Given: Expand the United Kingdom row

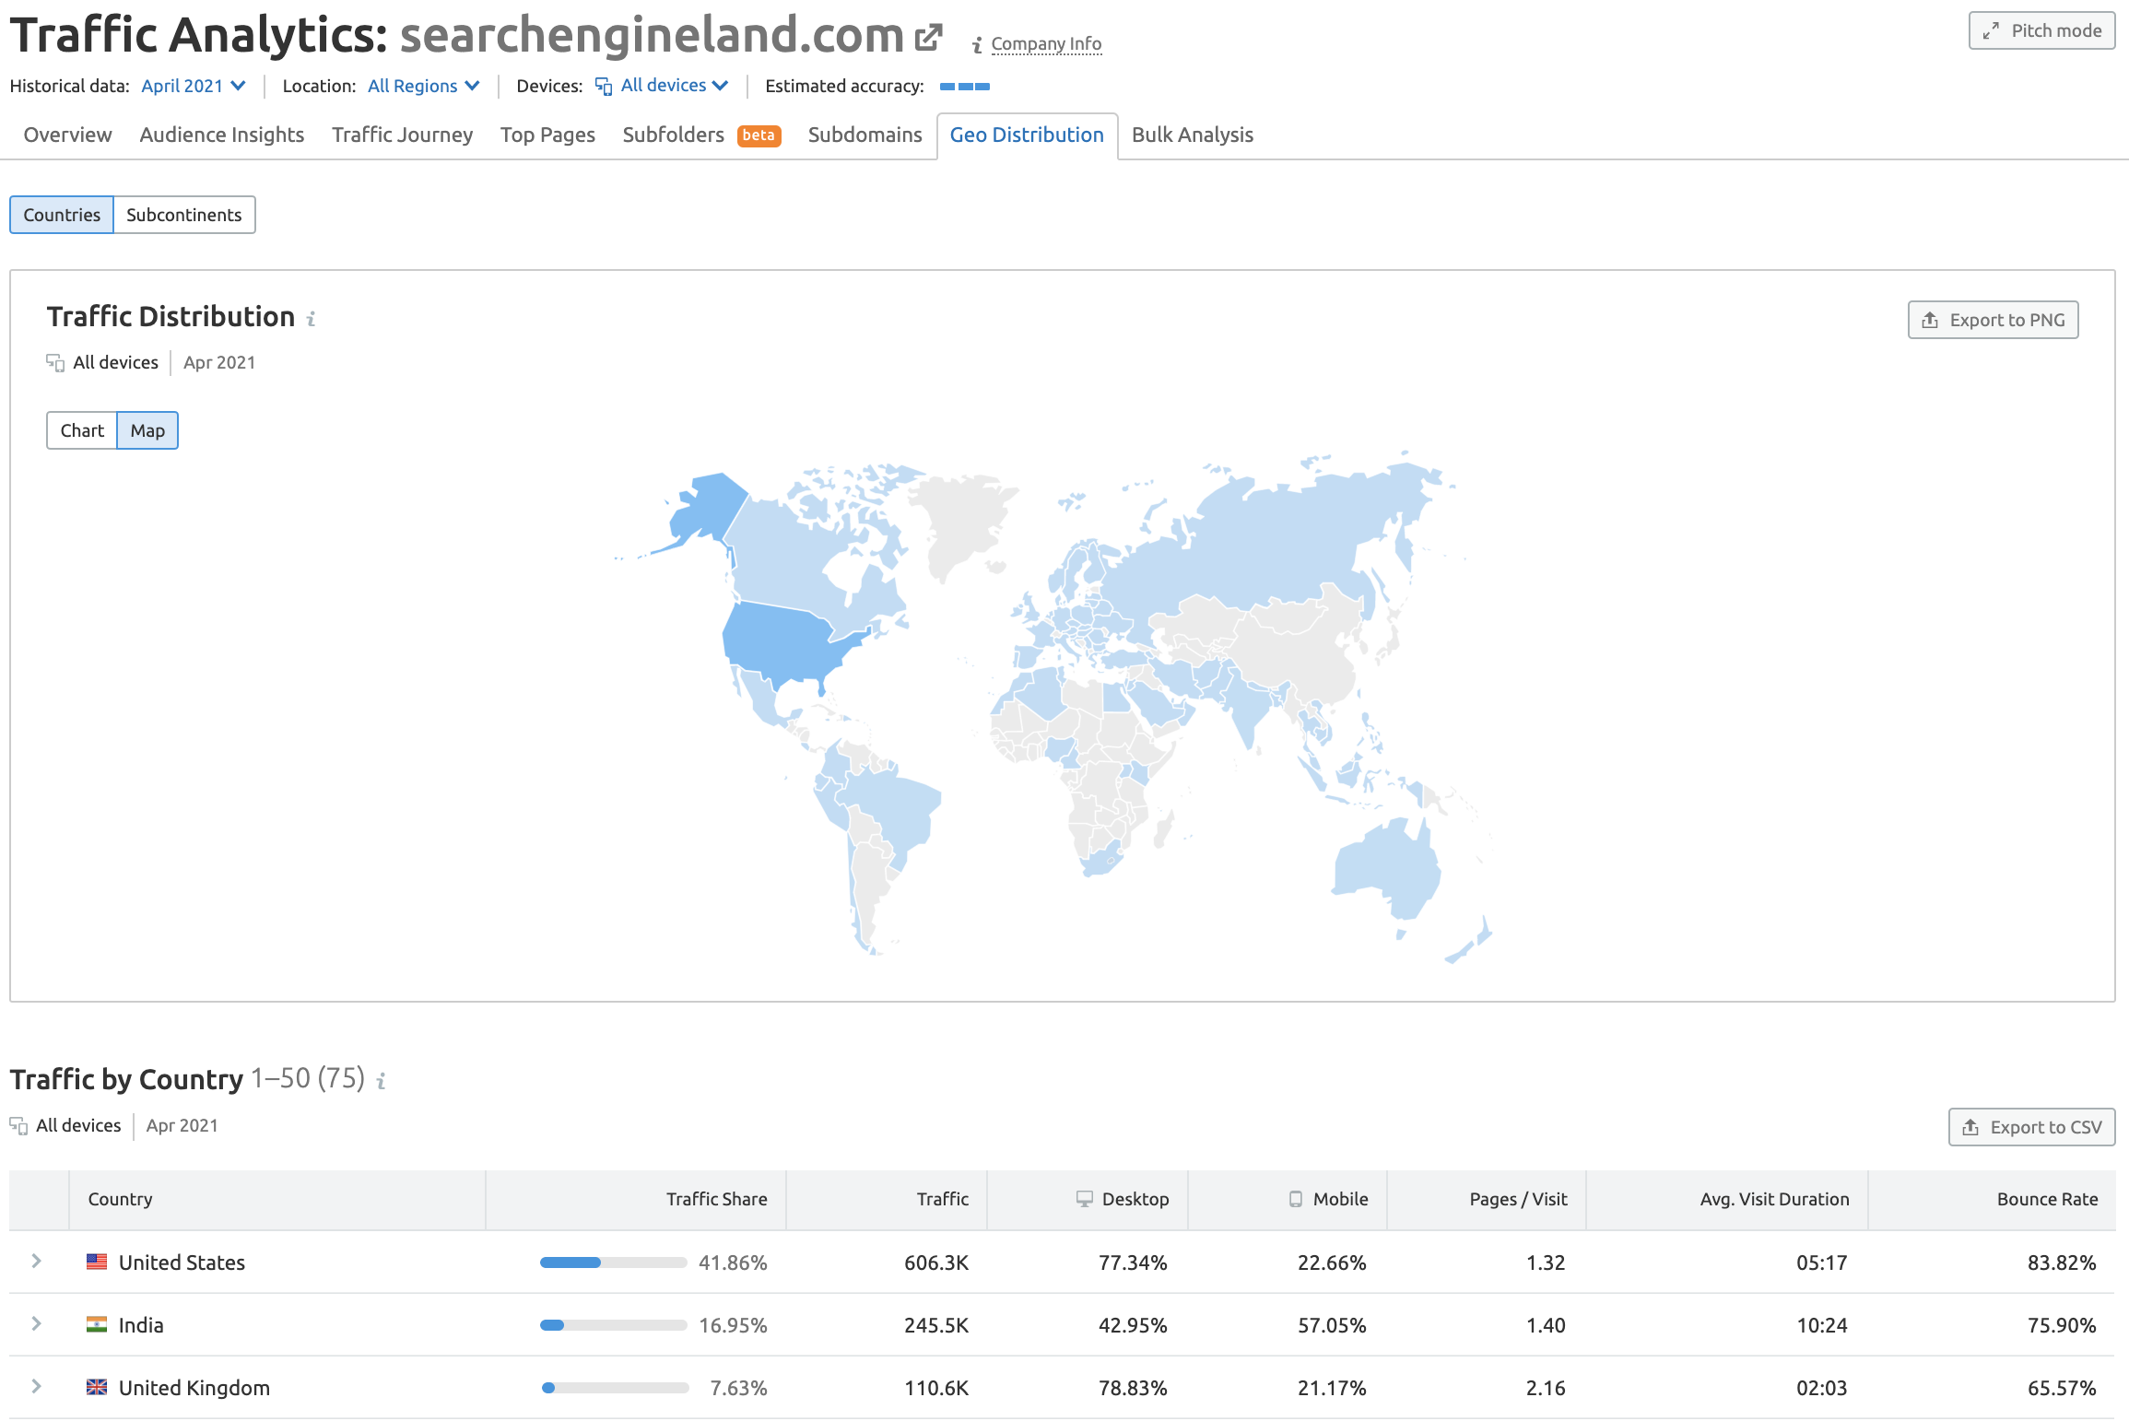Looking at the screenshot, I should [36, 1386].
